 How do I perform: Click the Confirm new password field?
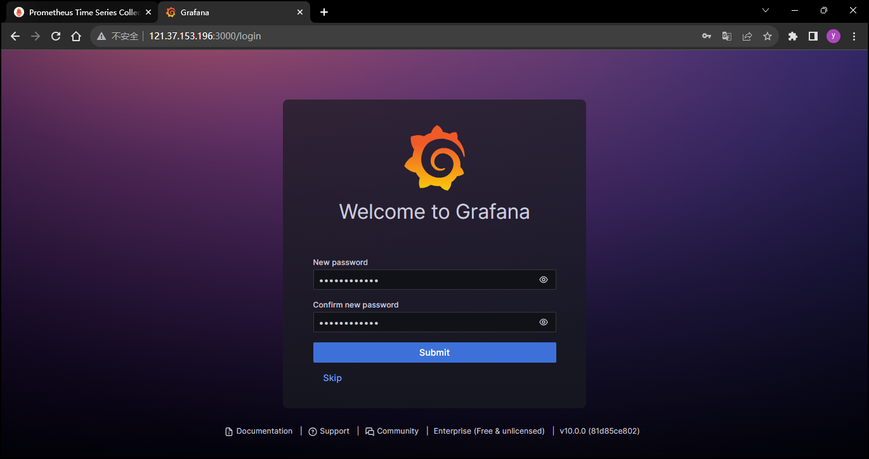pos(434,322)
